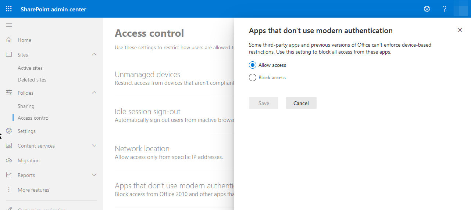
Task: Open settings gear in top bar
Action: [427, 9]
